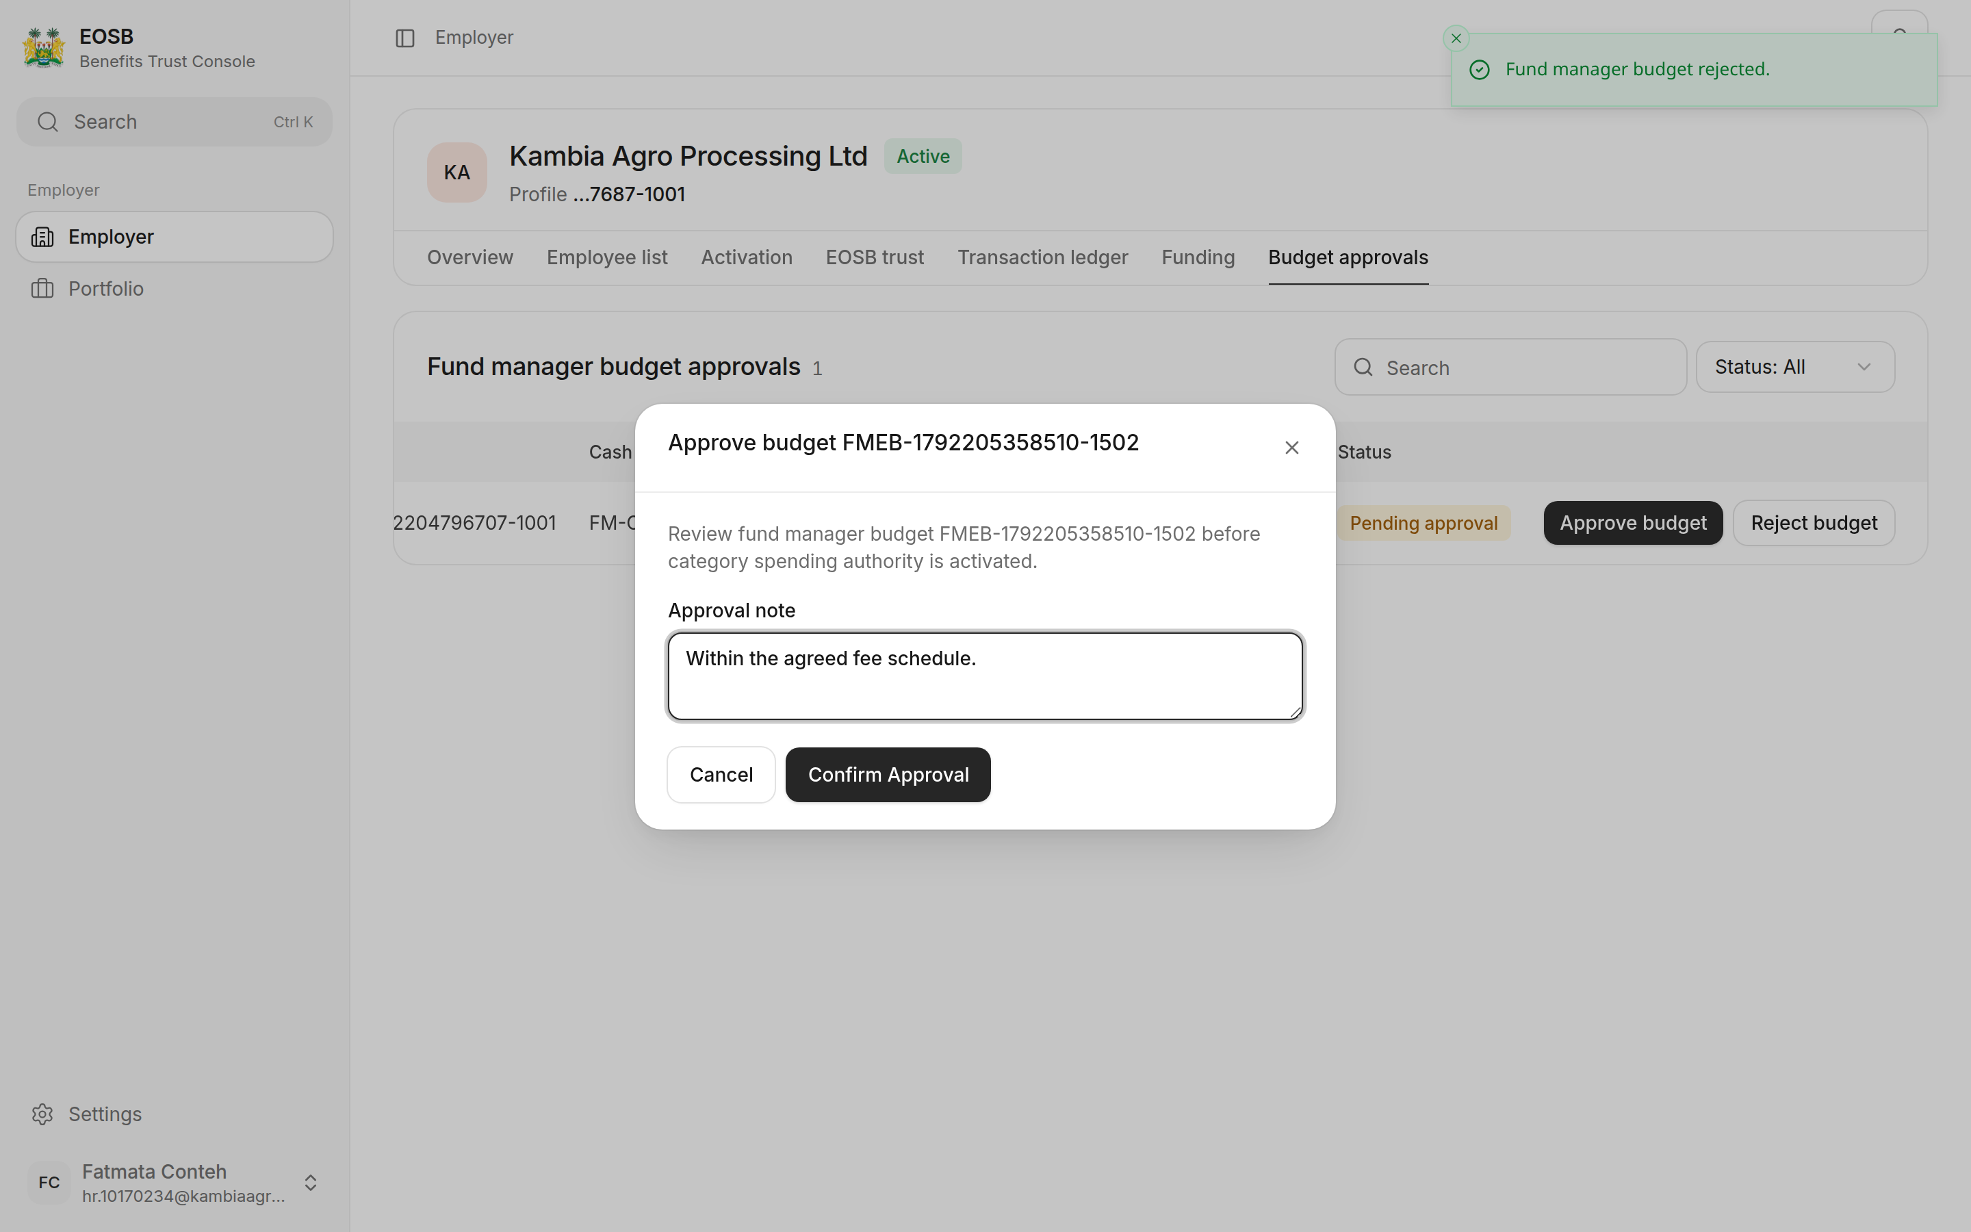Click the Pending approval status badge

(x=1423, y=523)
